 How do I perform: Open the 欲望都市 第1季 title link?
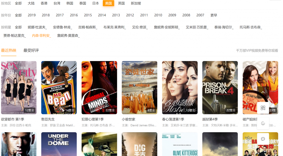click(13, 119)
